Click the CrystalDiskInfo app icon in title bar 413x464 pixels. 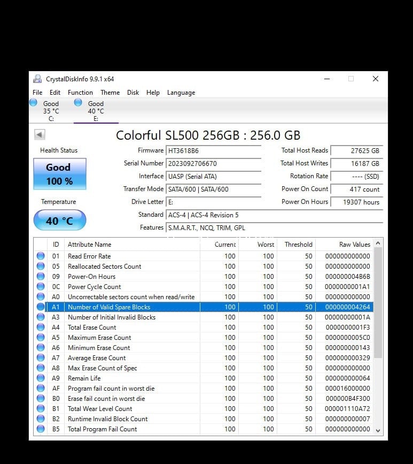(x=37, y=79)
